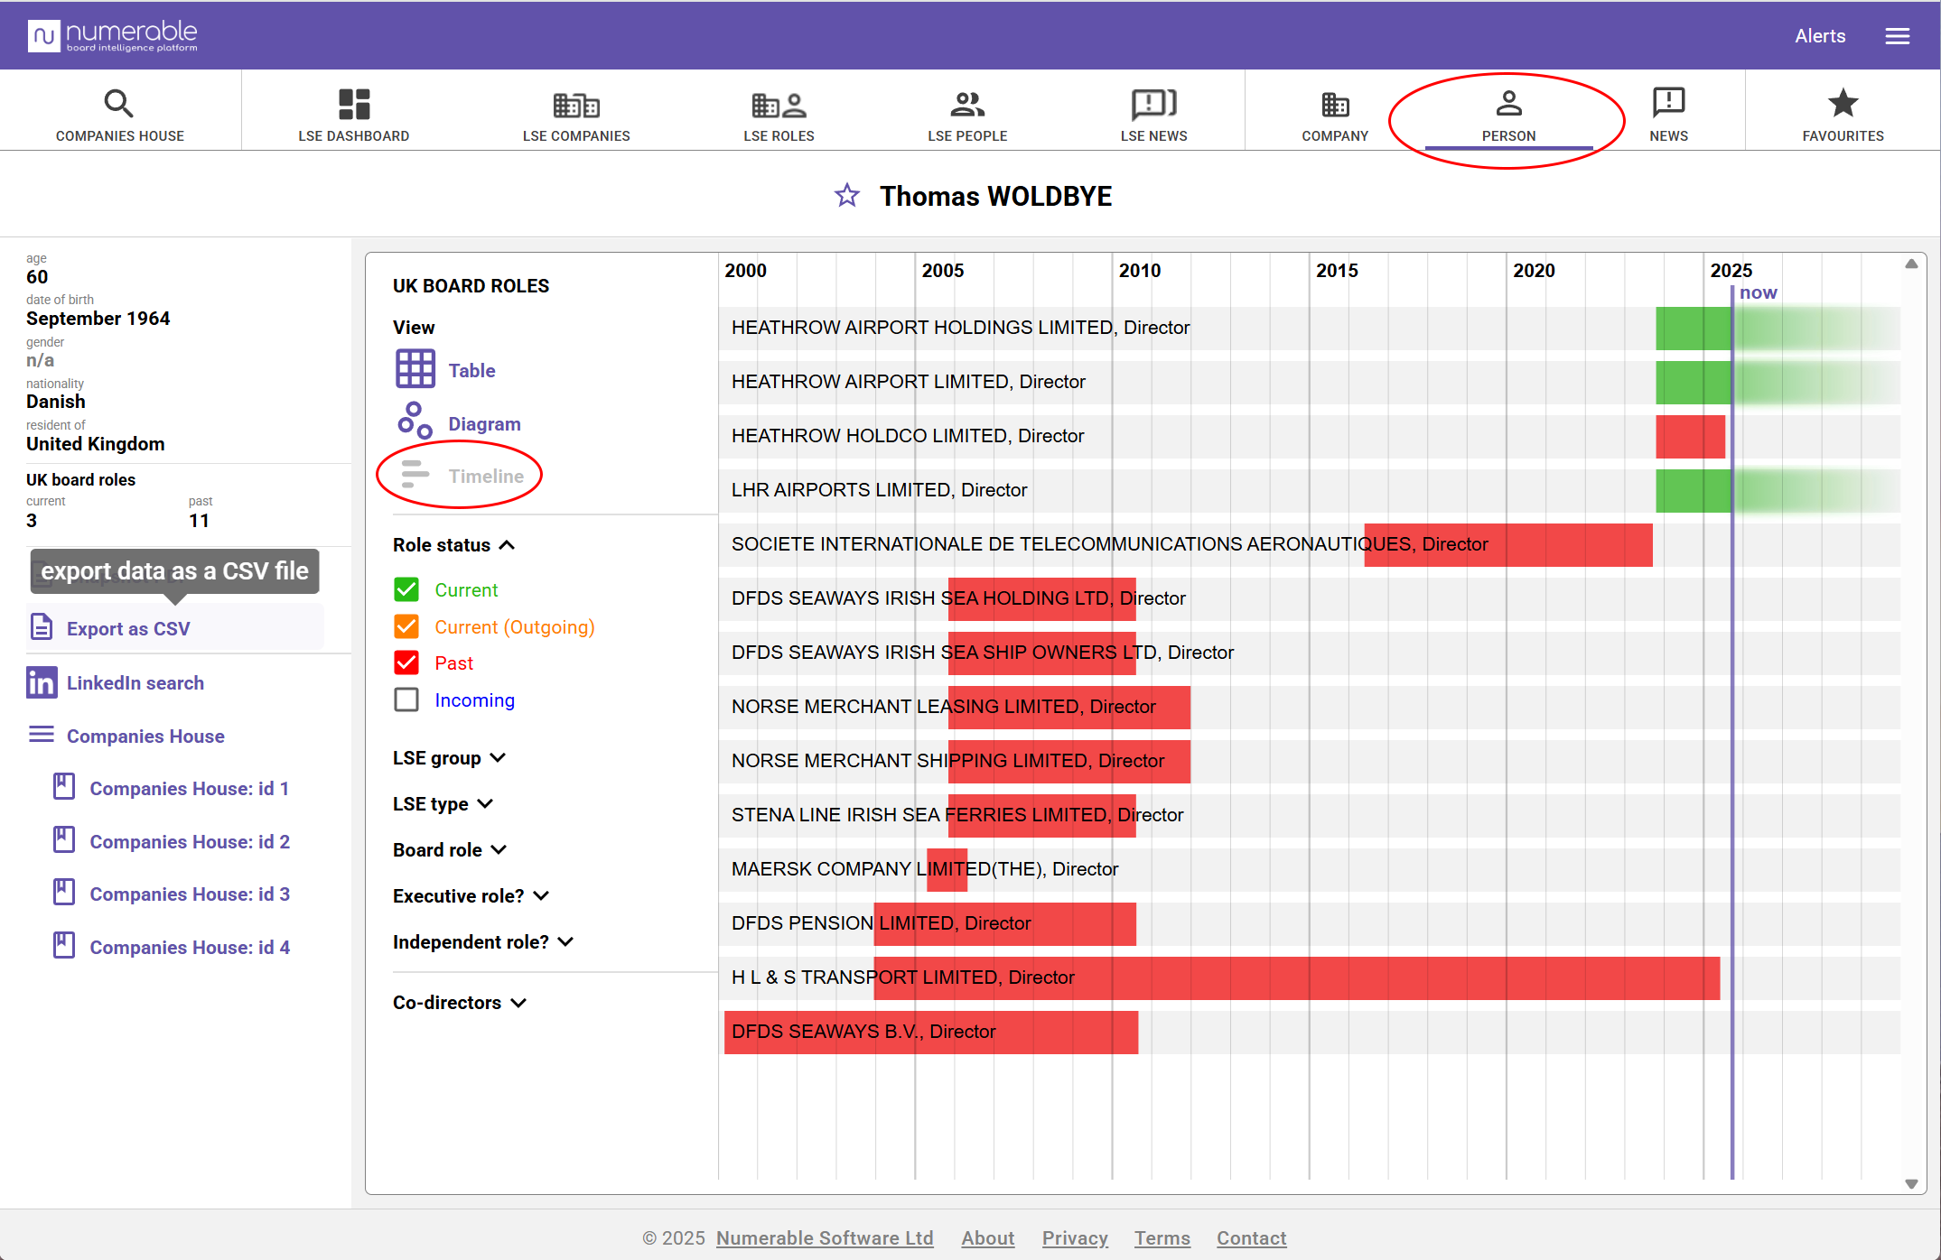The width and height of the screenshot is (1941, 1260).
Task: Open the hamburger menu icon
Action: pyautogui.click(x=1897, y=36)
